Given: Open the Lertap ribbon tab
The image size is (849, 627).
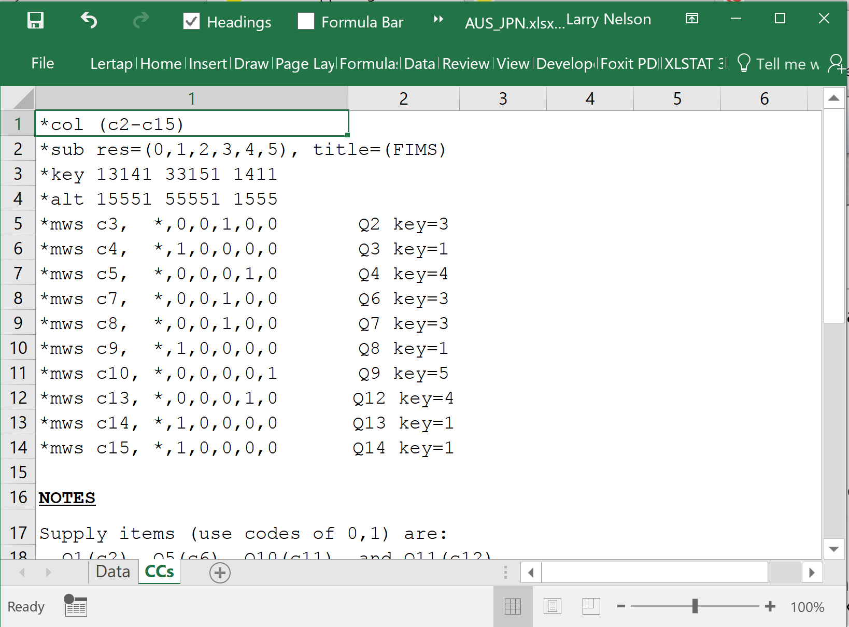Looking at the screenshot, I should coord(111,64).
